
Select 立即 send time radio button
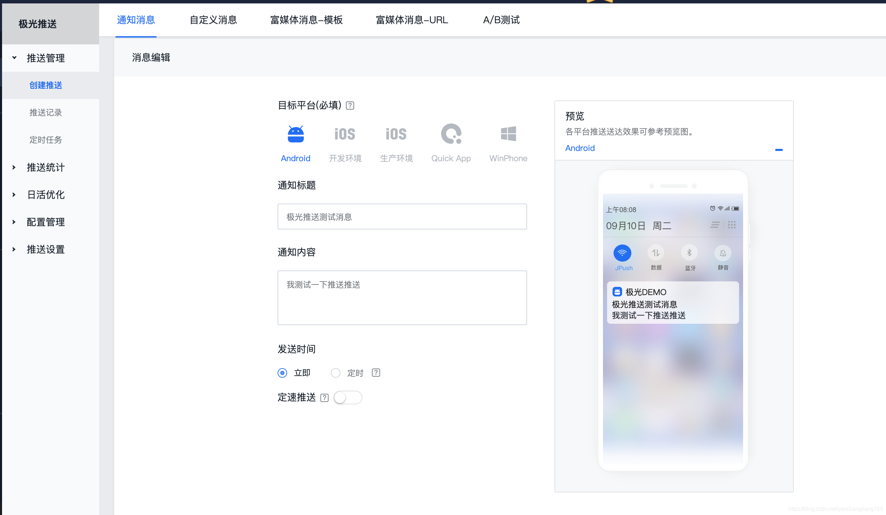pos(282,373)
